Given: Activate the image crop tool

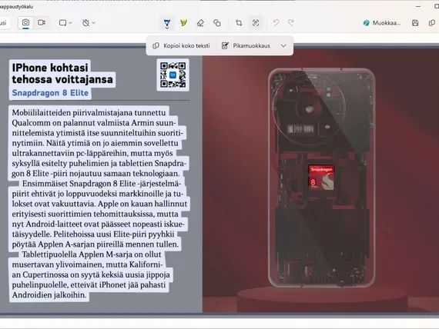Looking at the screenshot, I should click(239, 23).
